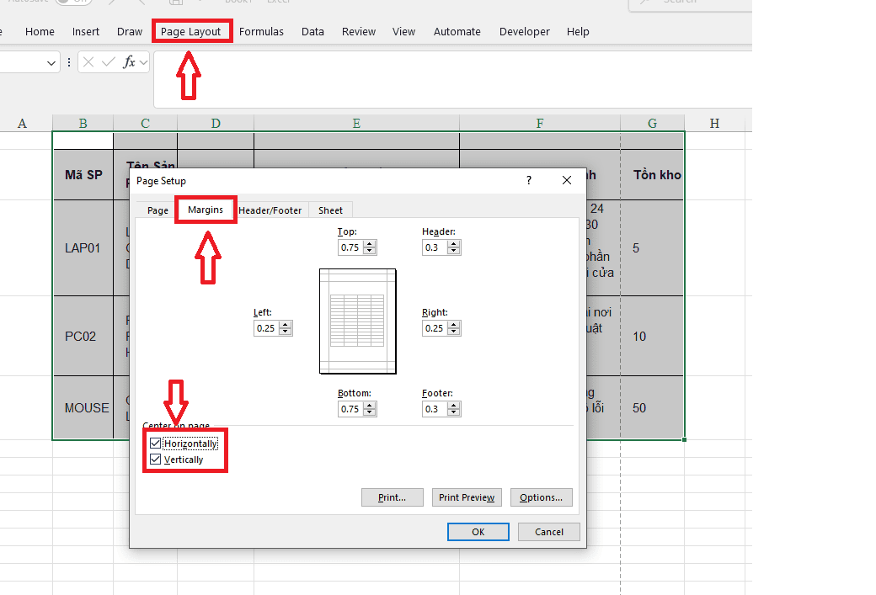
Task: Confirm Page Setup with OK
Action: click(478, 532)
